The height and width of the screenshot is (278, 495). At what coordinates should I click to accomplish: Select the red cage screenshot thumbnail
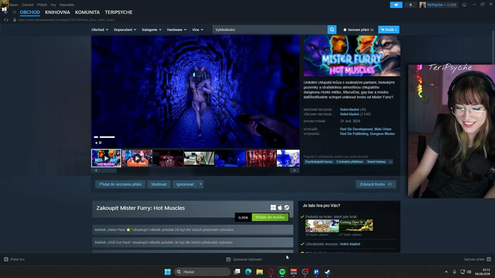(x=261, y=158)
